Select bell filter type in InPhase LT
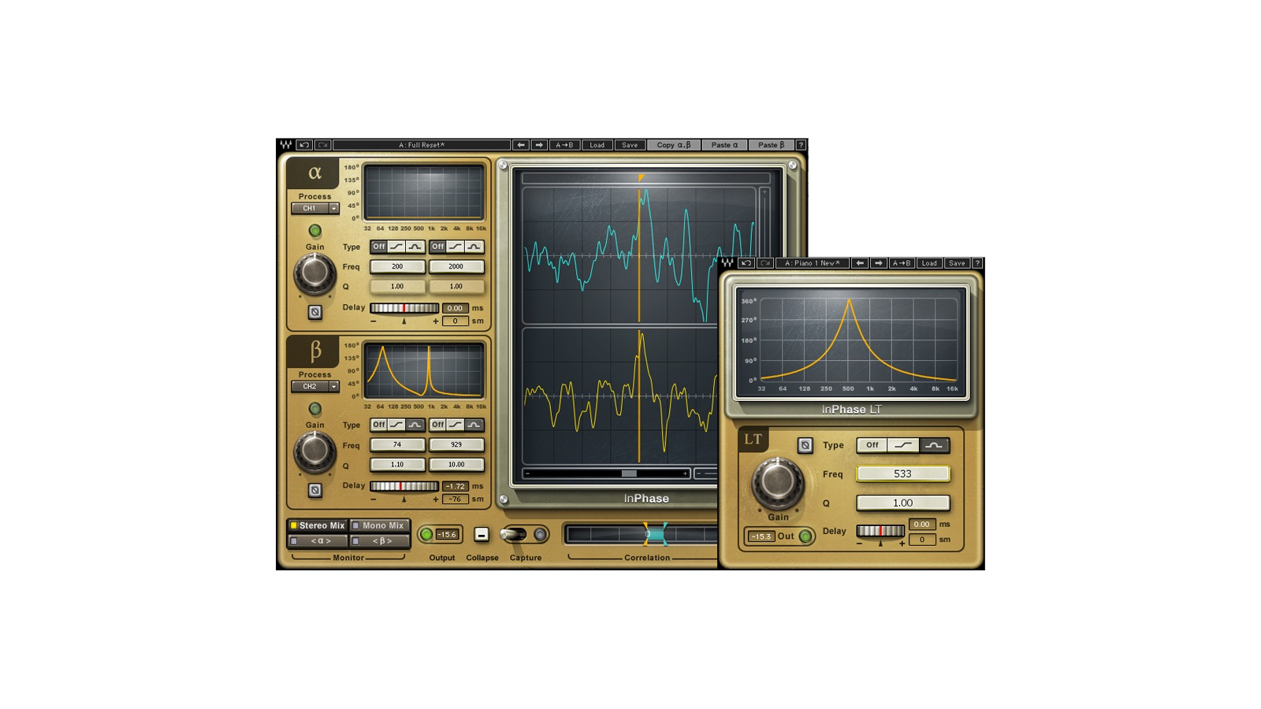The width and height of the screenshot is (1261, 709). [934, 445]
